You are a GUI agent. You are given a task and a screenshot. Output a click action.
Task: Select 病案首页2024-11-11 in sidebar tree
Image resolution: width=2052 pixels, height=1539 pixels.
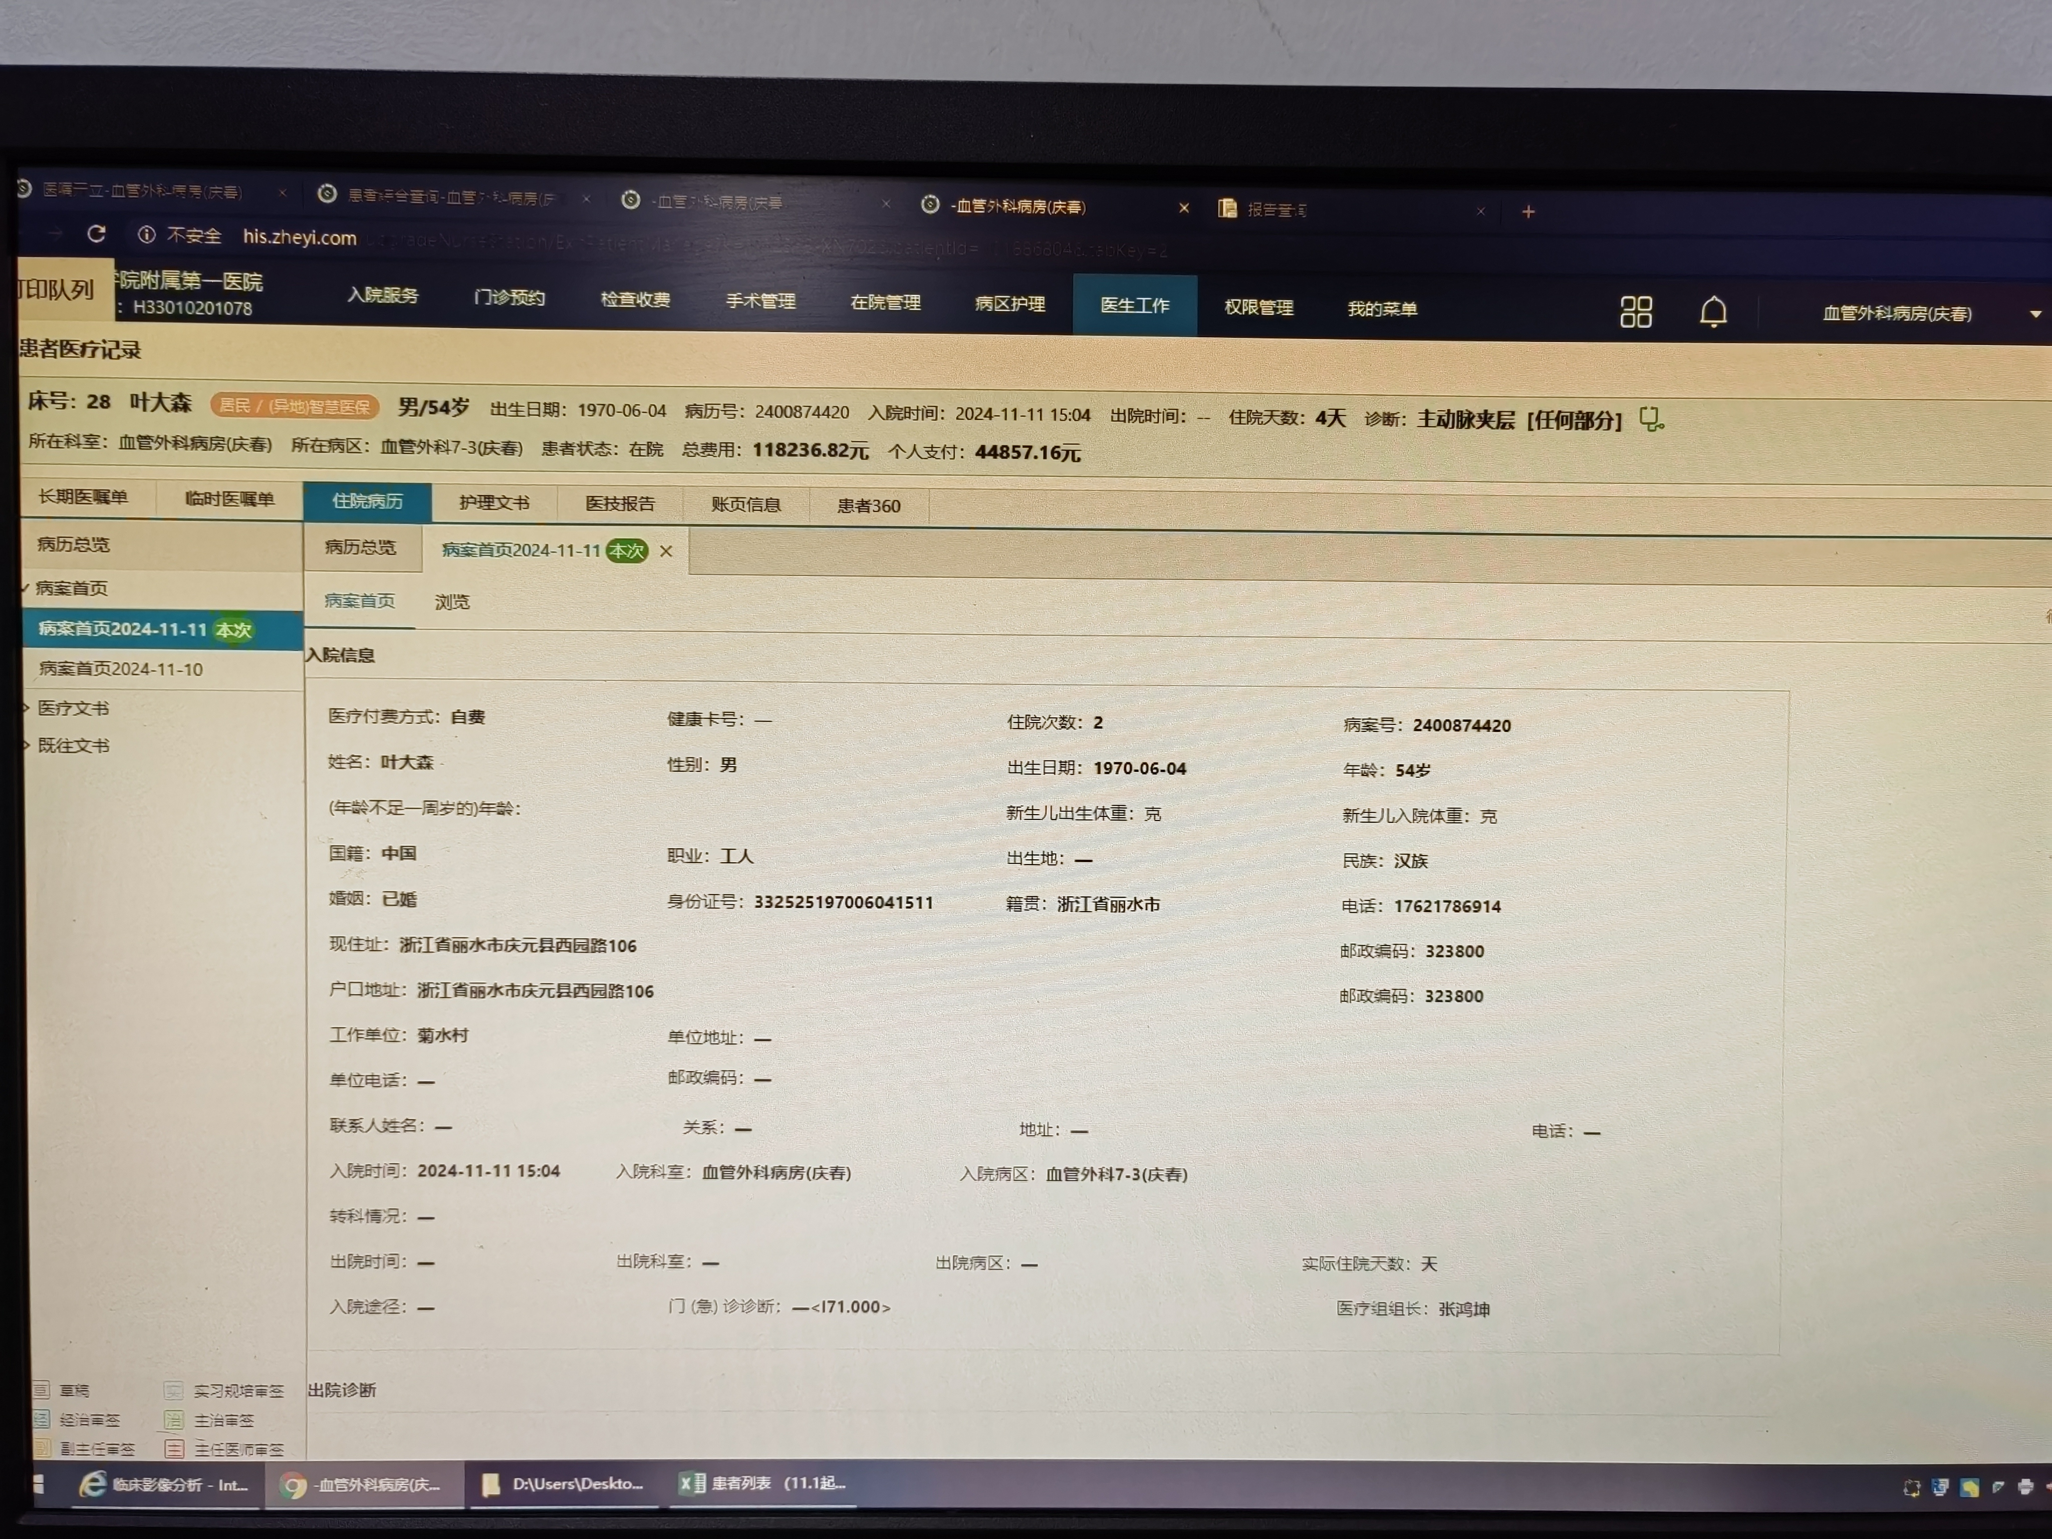(161, 630)
